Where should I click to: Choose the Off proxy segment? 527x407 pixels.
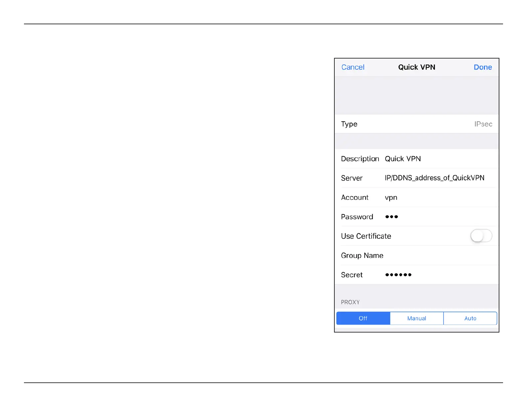click(363, 318)
